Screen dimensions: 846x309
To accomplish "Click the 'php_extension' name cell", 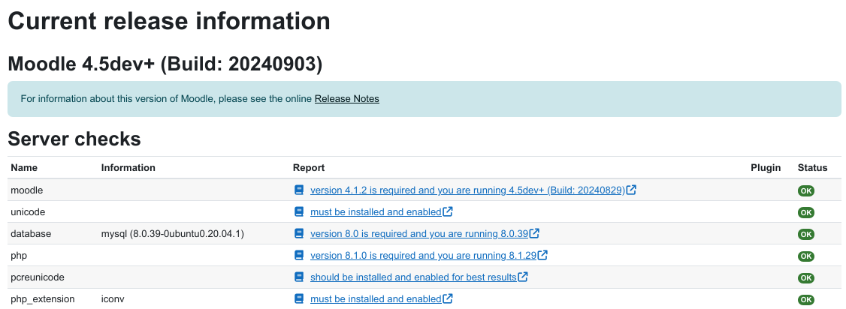I will (x=43, y=299).
